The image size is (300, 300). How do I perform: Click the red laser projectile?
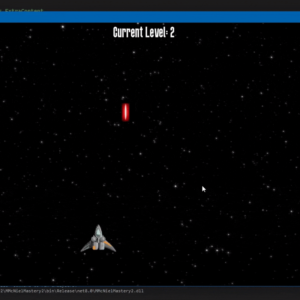point(126,112)
